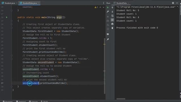Click the Stop process square icon

pos(108,17)
